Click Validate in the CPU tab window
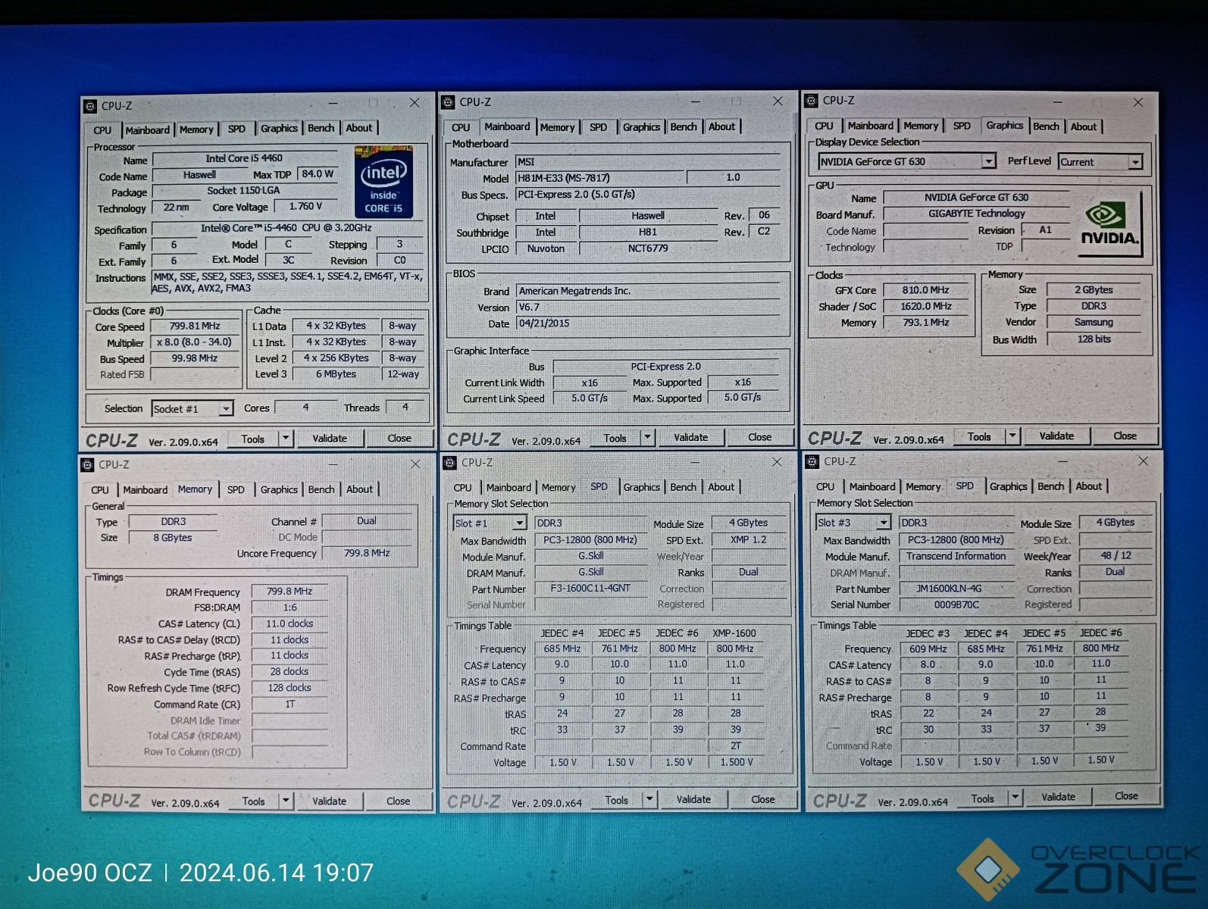This screenshot has height=909, width=1208. pos(330,439)
